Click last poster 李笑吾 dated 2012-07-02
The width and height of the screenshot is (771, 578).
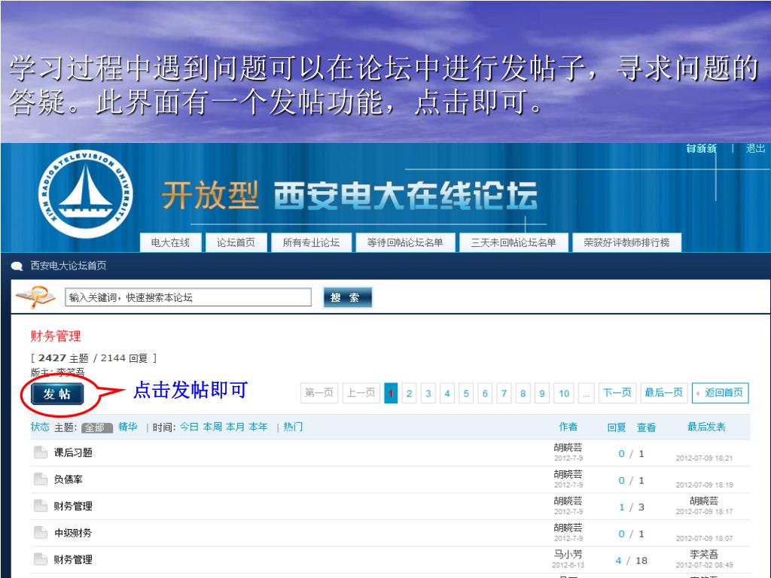(704, 555)
